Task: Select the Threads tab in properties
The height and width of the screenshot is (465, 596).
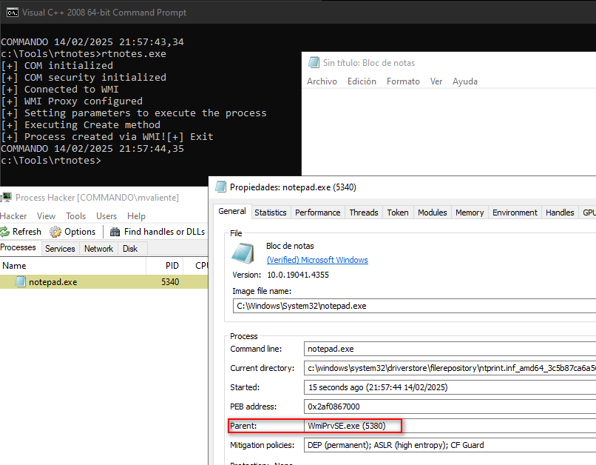Action: tap(364, 213)
